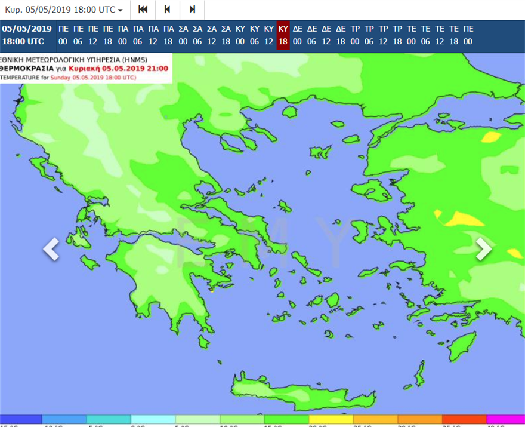Select the ΣΑ 00 time step
This screenshot has width=525, height=427.
(x=183, y=35)
